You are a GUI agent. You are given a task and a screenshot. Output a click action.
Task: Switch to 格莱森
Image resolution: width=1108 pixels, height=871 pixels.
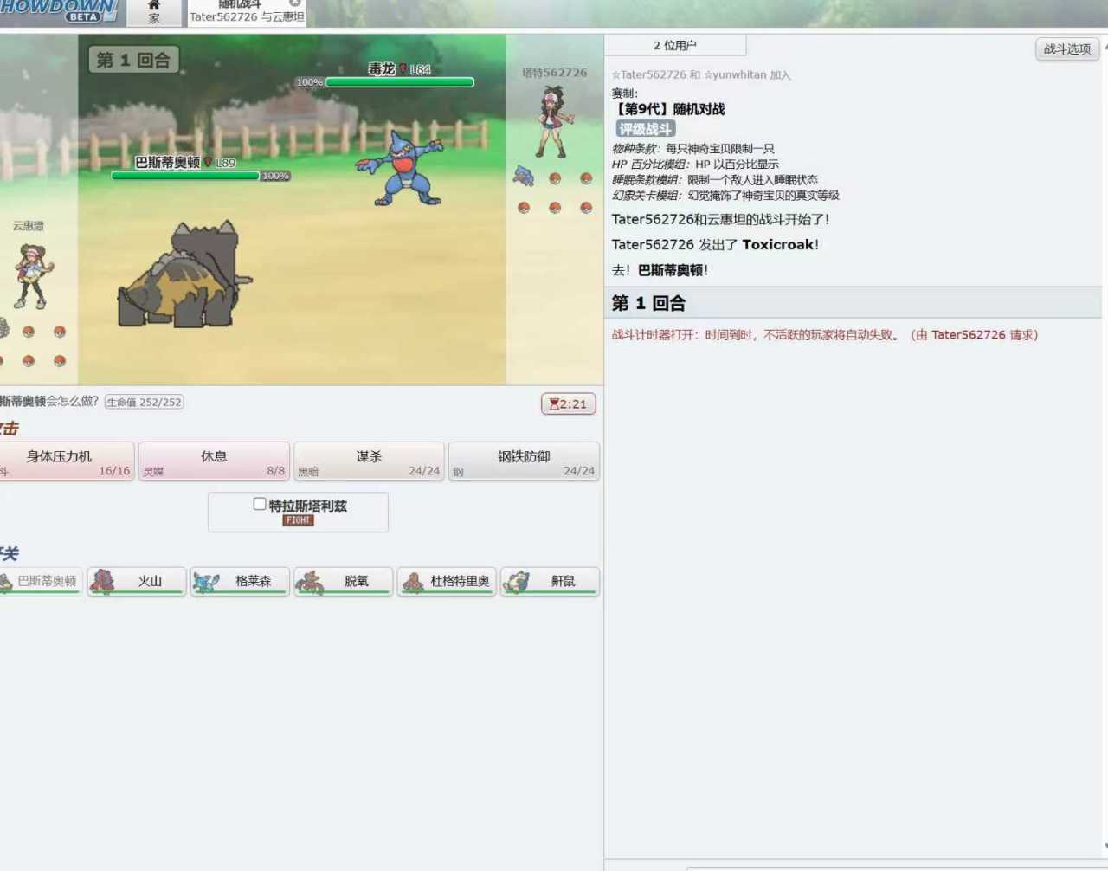coord(240,581)
